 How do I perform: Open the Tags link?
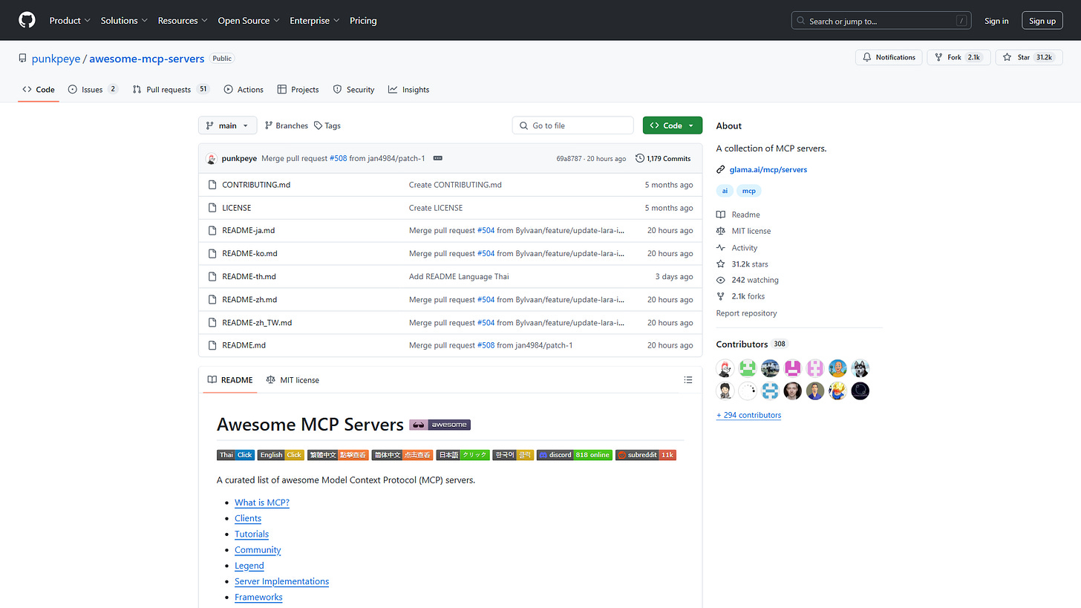[327, 125]
